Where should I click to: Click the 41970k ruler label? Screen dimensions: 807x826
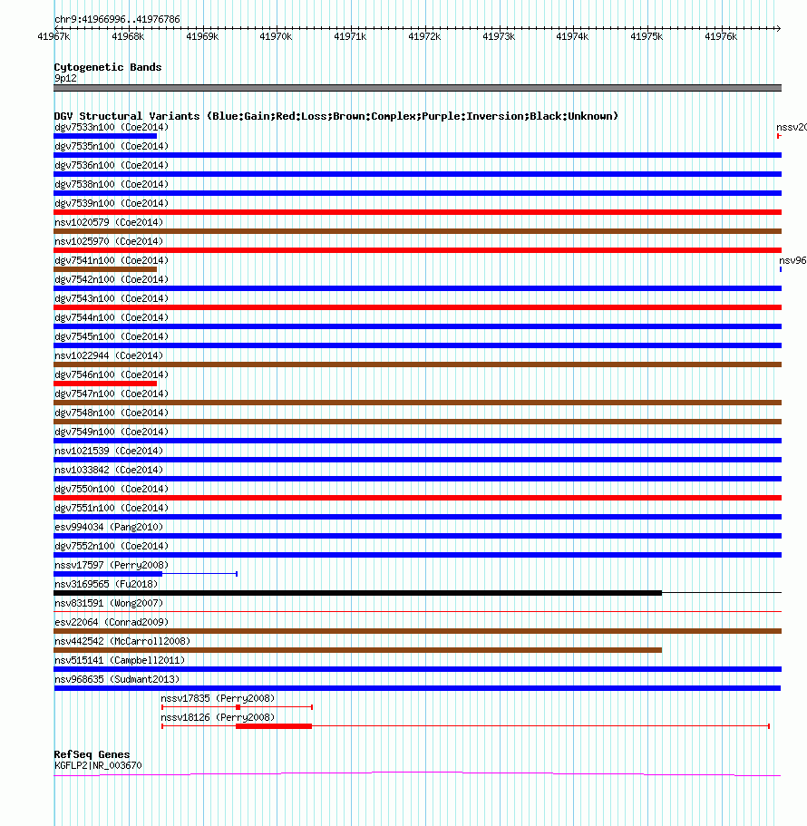(x=276, y=36)
